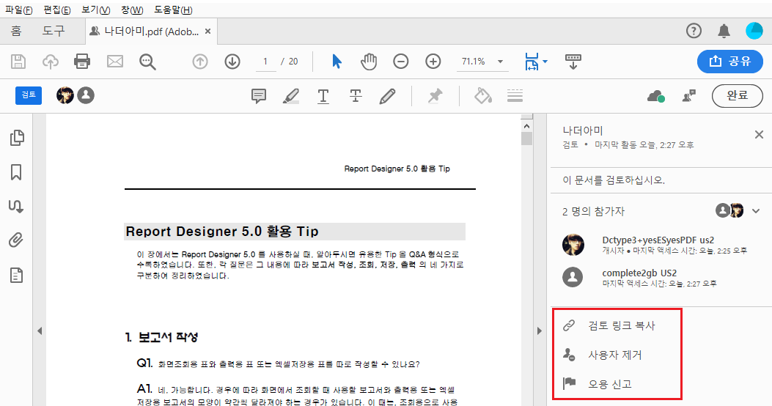
Task: Select the highlight text tool
Action: coord(291,95)
